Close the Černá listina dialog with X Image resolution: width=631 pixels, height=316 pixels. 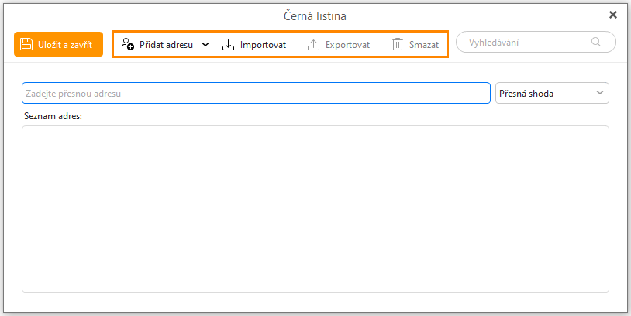613,15
